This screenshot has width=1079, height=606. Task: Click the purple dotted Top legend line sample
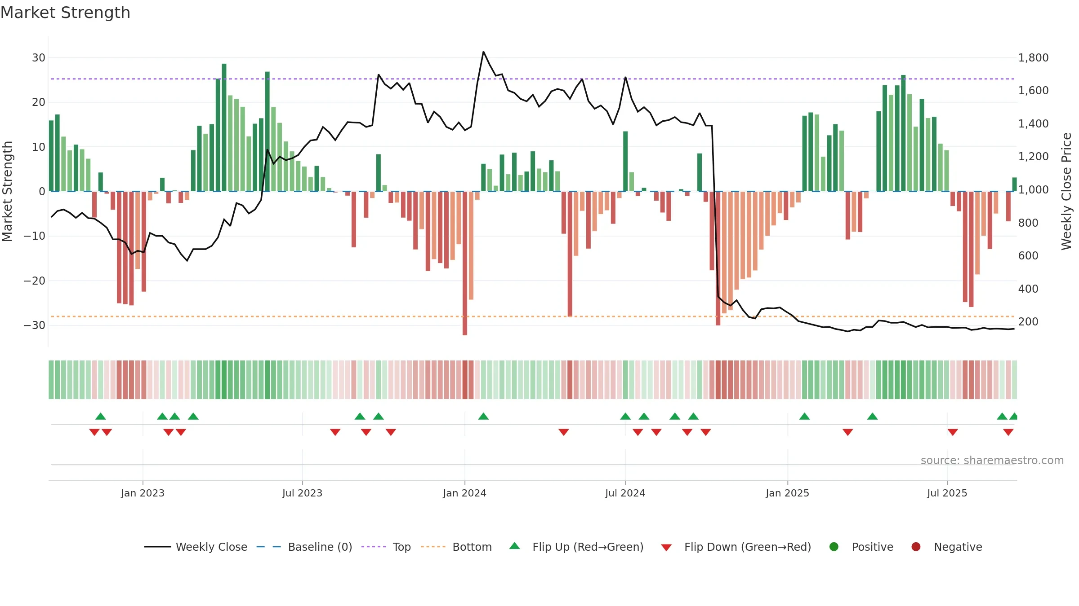point(374,547)
